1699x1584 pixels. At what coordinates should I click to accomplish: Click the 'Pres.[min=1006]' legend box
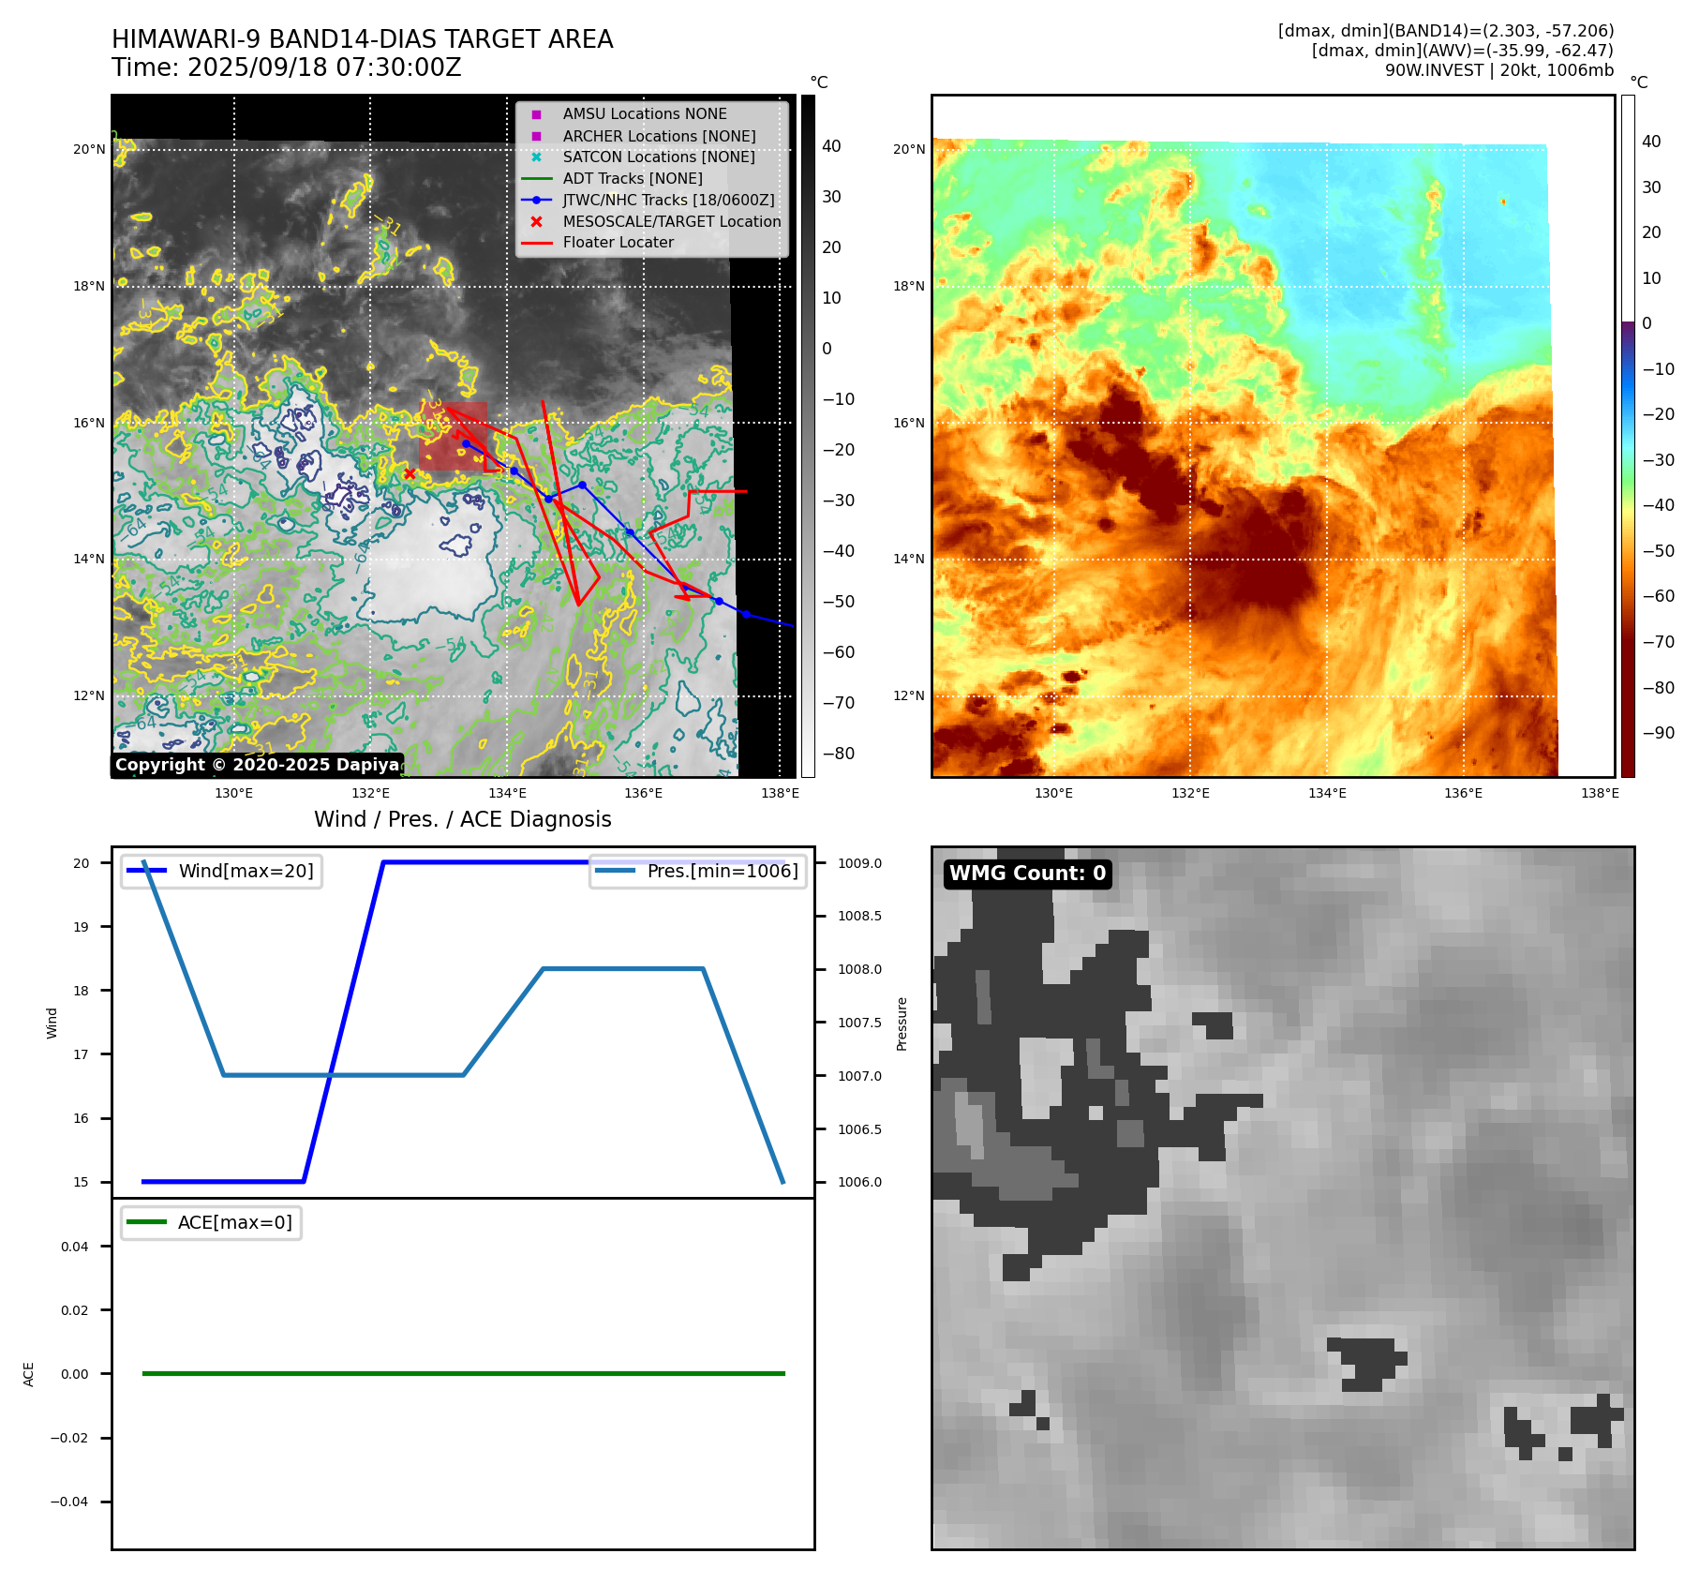pyautogui.click(x=698, y=871)
